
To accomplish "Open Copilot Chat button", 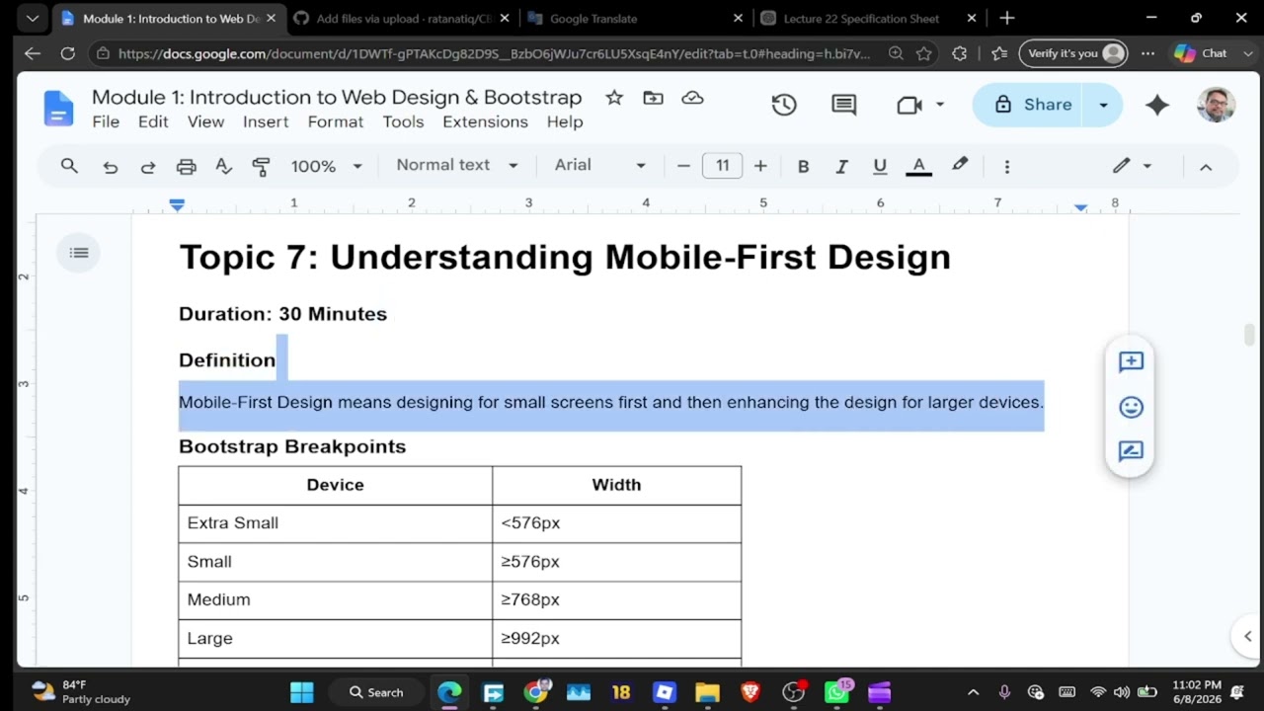I will click(x=1201, y=53).
